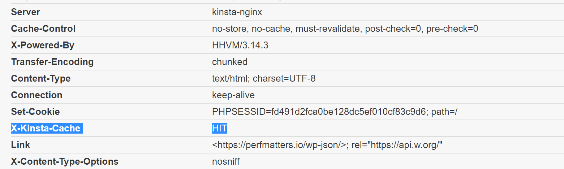Click the Content-Type header name

coord(41,79)
